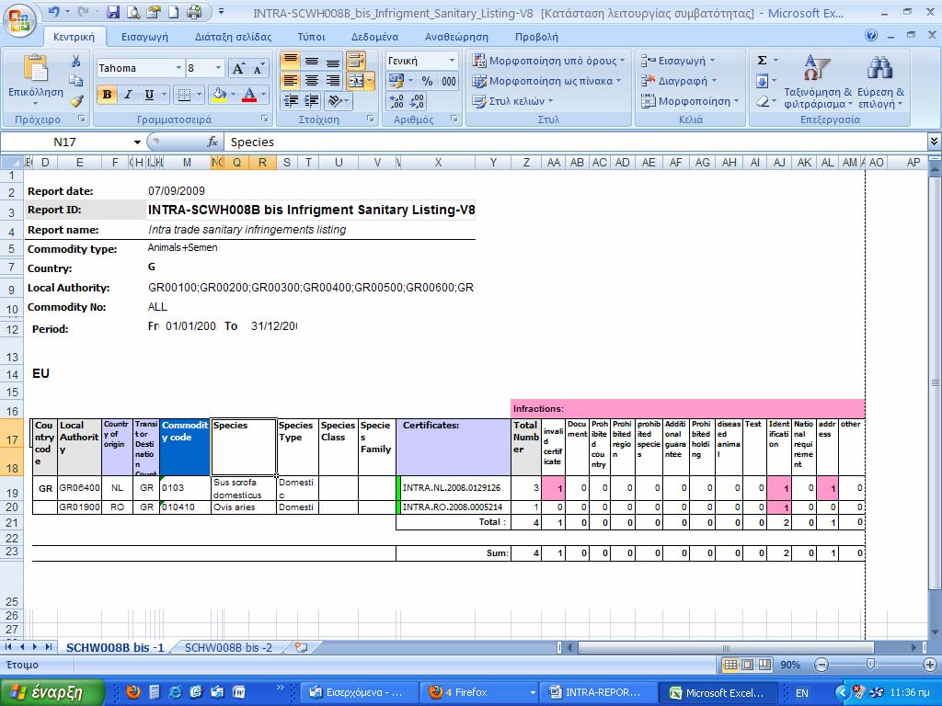
Task: Open the fill color dropdown arrow
Action: click(234, 95)
